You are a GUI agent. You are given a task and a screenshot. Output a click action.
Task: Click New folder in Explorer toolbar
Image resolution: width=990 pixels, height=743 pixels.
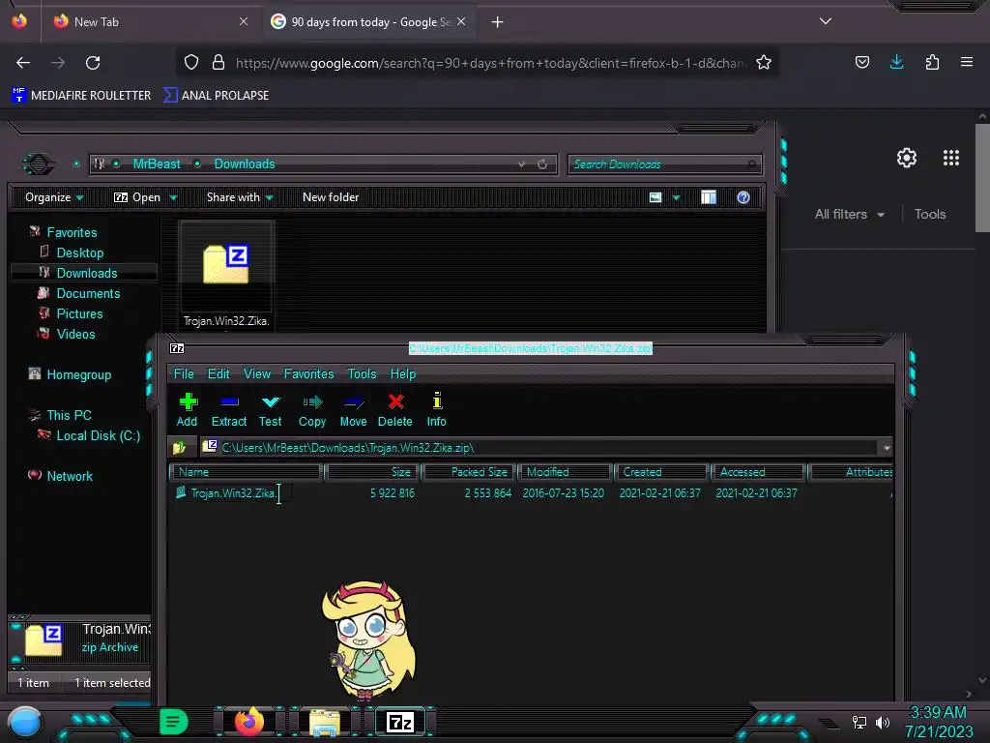click(x=331, y=197)
